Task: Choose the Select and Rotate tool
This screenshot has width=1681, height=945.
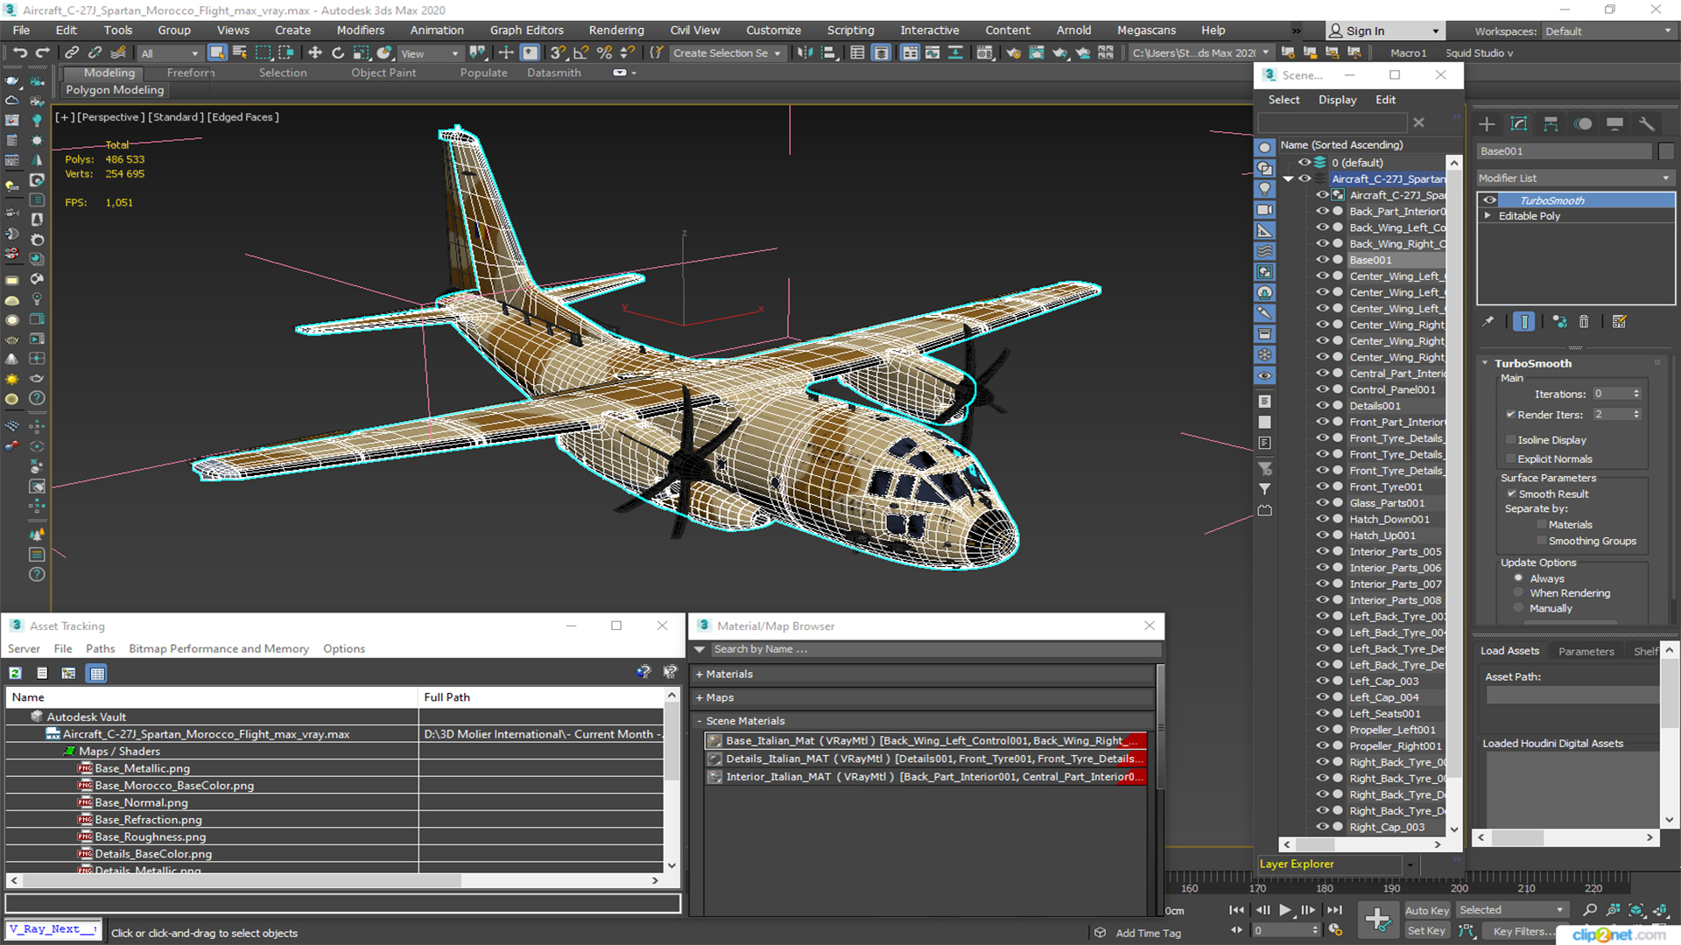Action: pyautogui.click(x=338, y=53)
